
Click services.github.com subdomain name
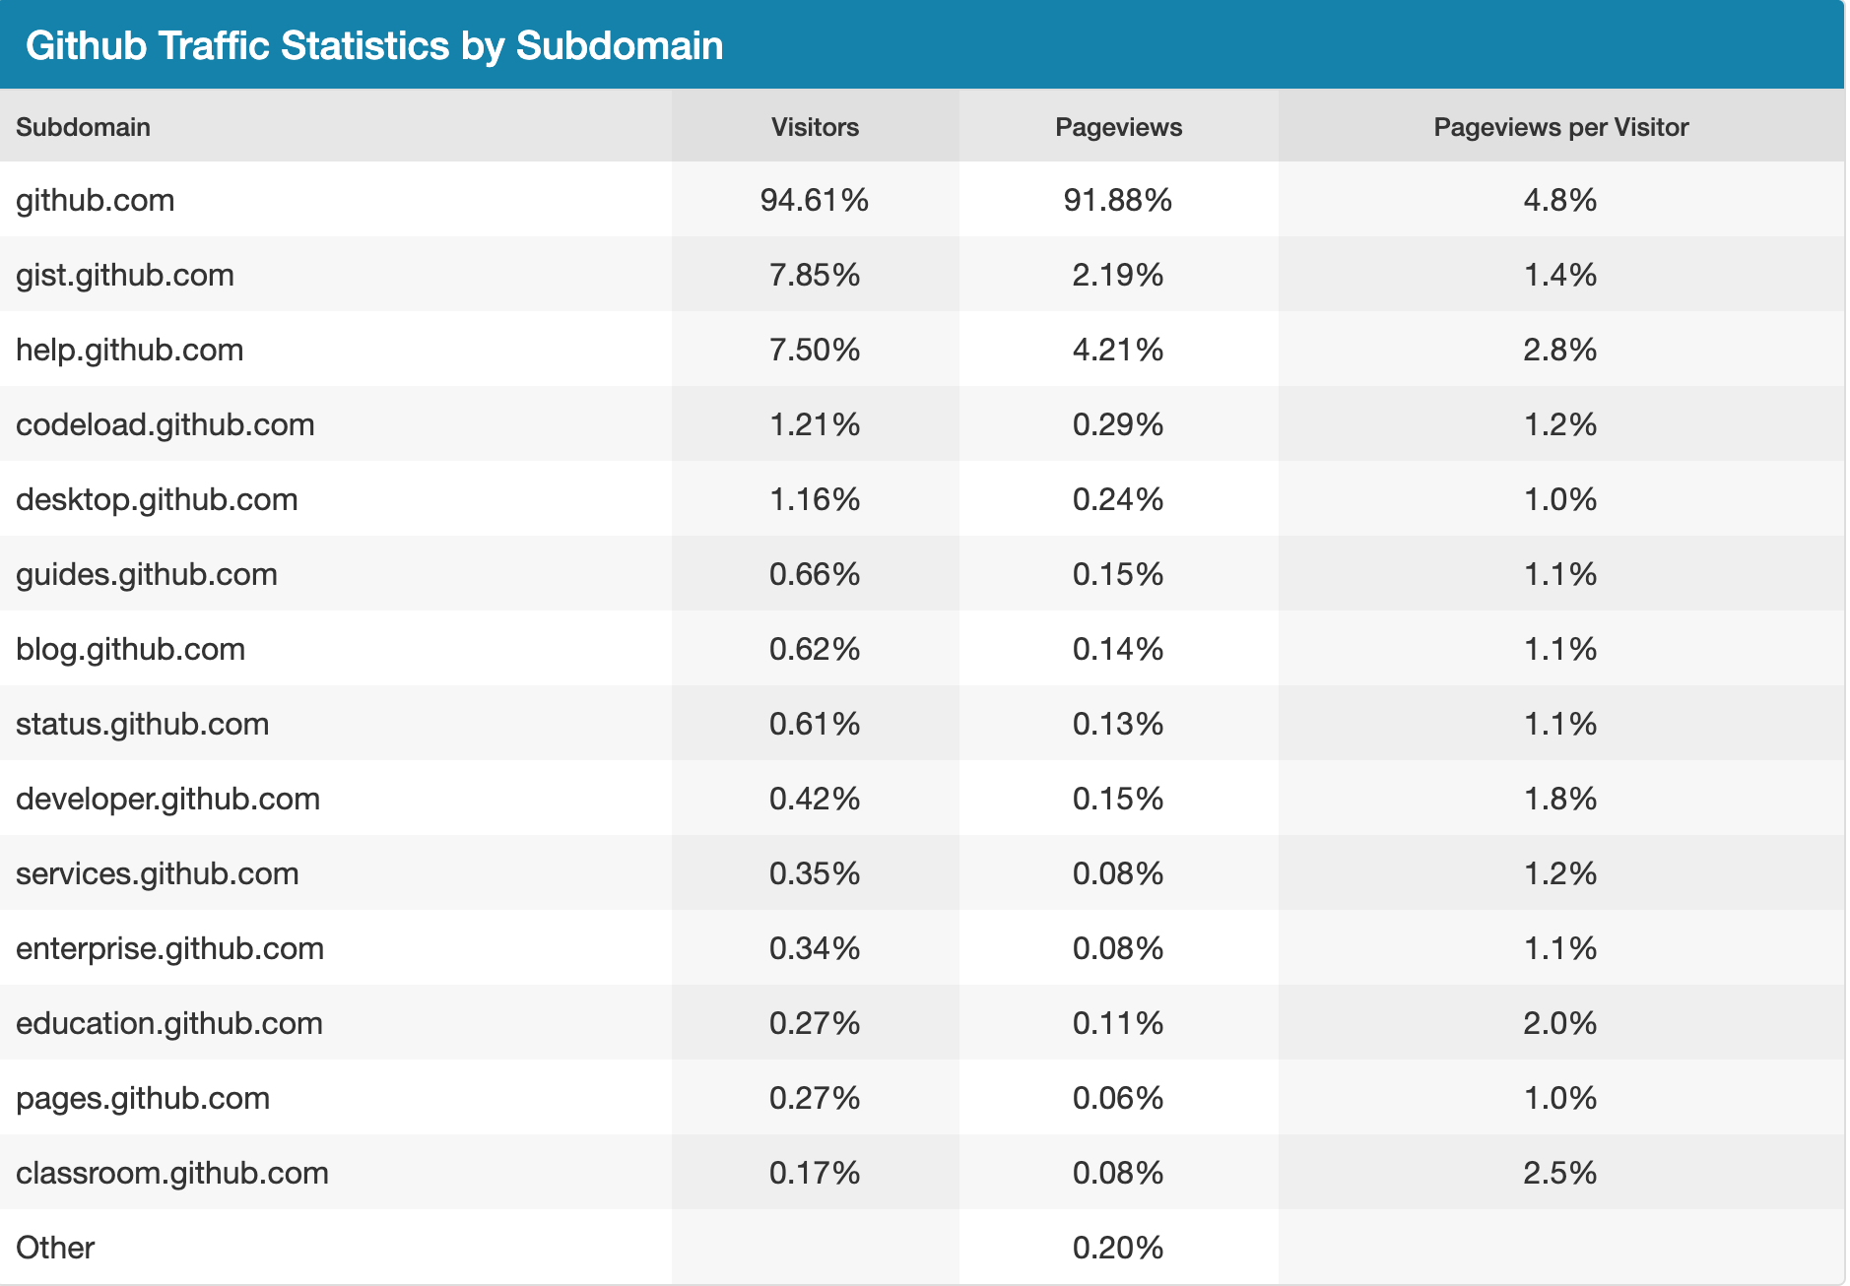[157, 873]
